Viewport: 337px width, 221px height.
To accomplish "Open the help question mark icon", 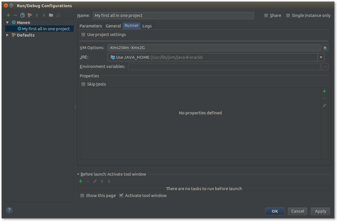I will pos(9,210).
